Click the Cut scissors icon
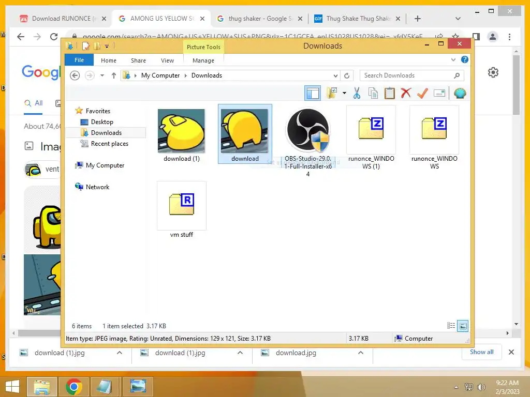This screenshot has width=530, height=397. (x=357, y=93)
